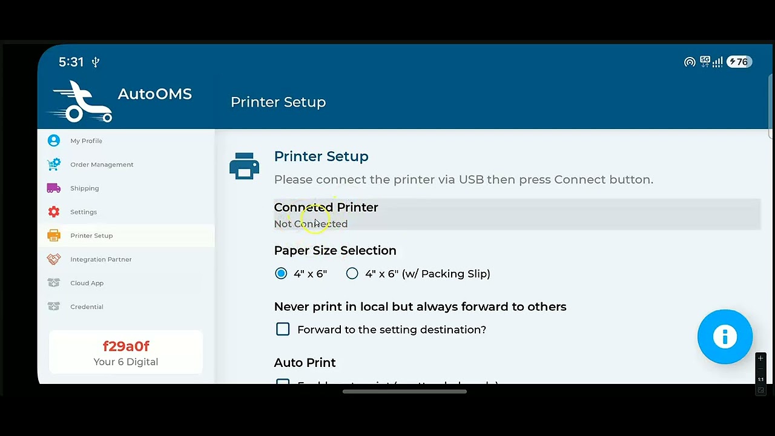This screenshot has width=775, height=436.
Task: Click the 'Please connect the printer' instruction text
Action: 464,179
